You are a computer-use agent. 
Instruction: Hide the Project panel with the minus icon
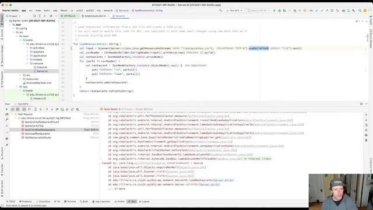coord(56,16)
